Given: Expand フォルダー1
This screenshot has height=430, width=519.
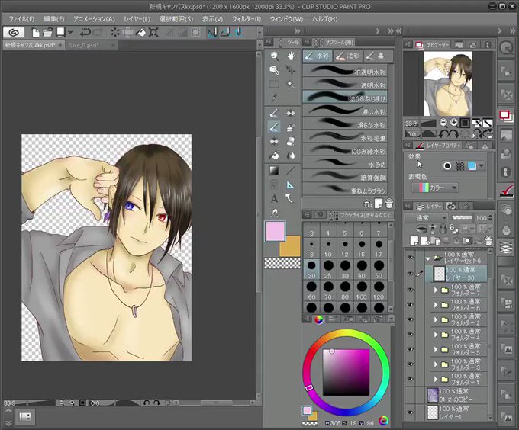Looking at the screenshot, I should (436, 380).
